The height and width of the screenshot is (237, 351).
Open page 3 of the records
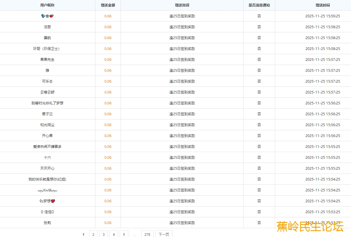(103, 234)
